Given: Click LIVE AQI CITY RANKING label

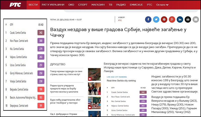Looking at the screenshot, I should click(x=117, y=77).
